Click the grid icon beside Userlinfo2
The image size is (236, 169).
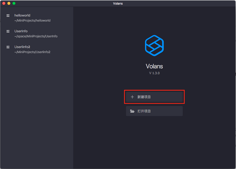(x=8, y=47)
